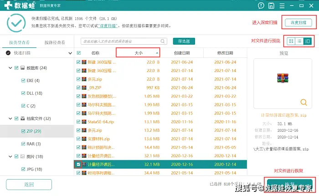This screenshot has width=319, height=196.
Task: Collapse the 数据库 (24) tree node
Action: [x=10, y=68]
